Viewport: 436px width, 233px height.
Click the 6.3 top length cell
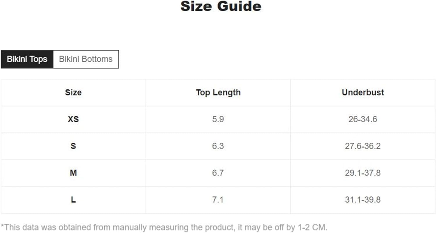218,146
